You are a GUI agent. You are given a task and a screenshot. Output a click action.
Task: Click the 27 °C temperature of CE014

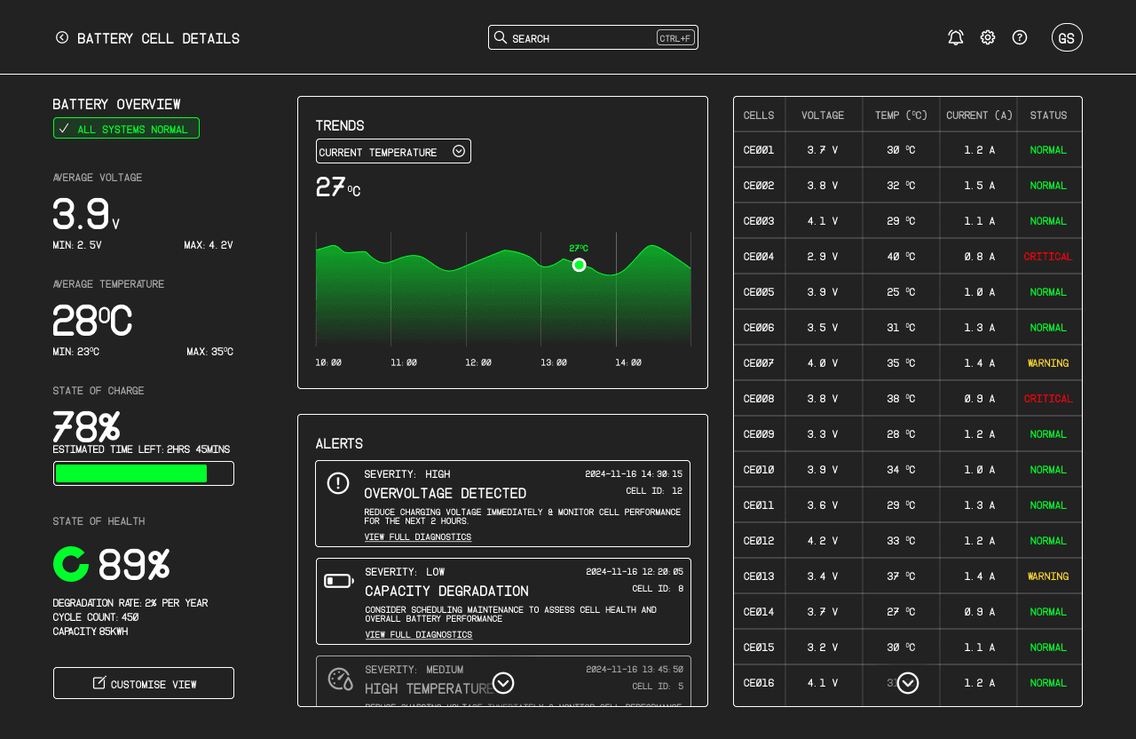[901, 612]
